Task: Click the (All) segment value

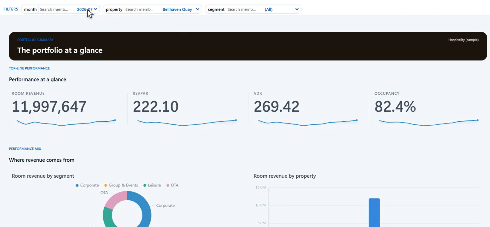Action: (x=268, y=9)
